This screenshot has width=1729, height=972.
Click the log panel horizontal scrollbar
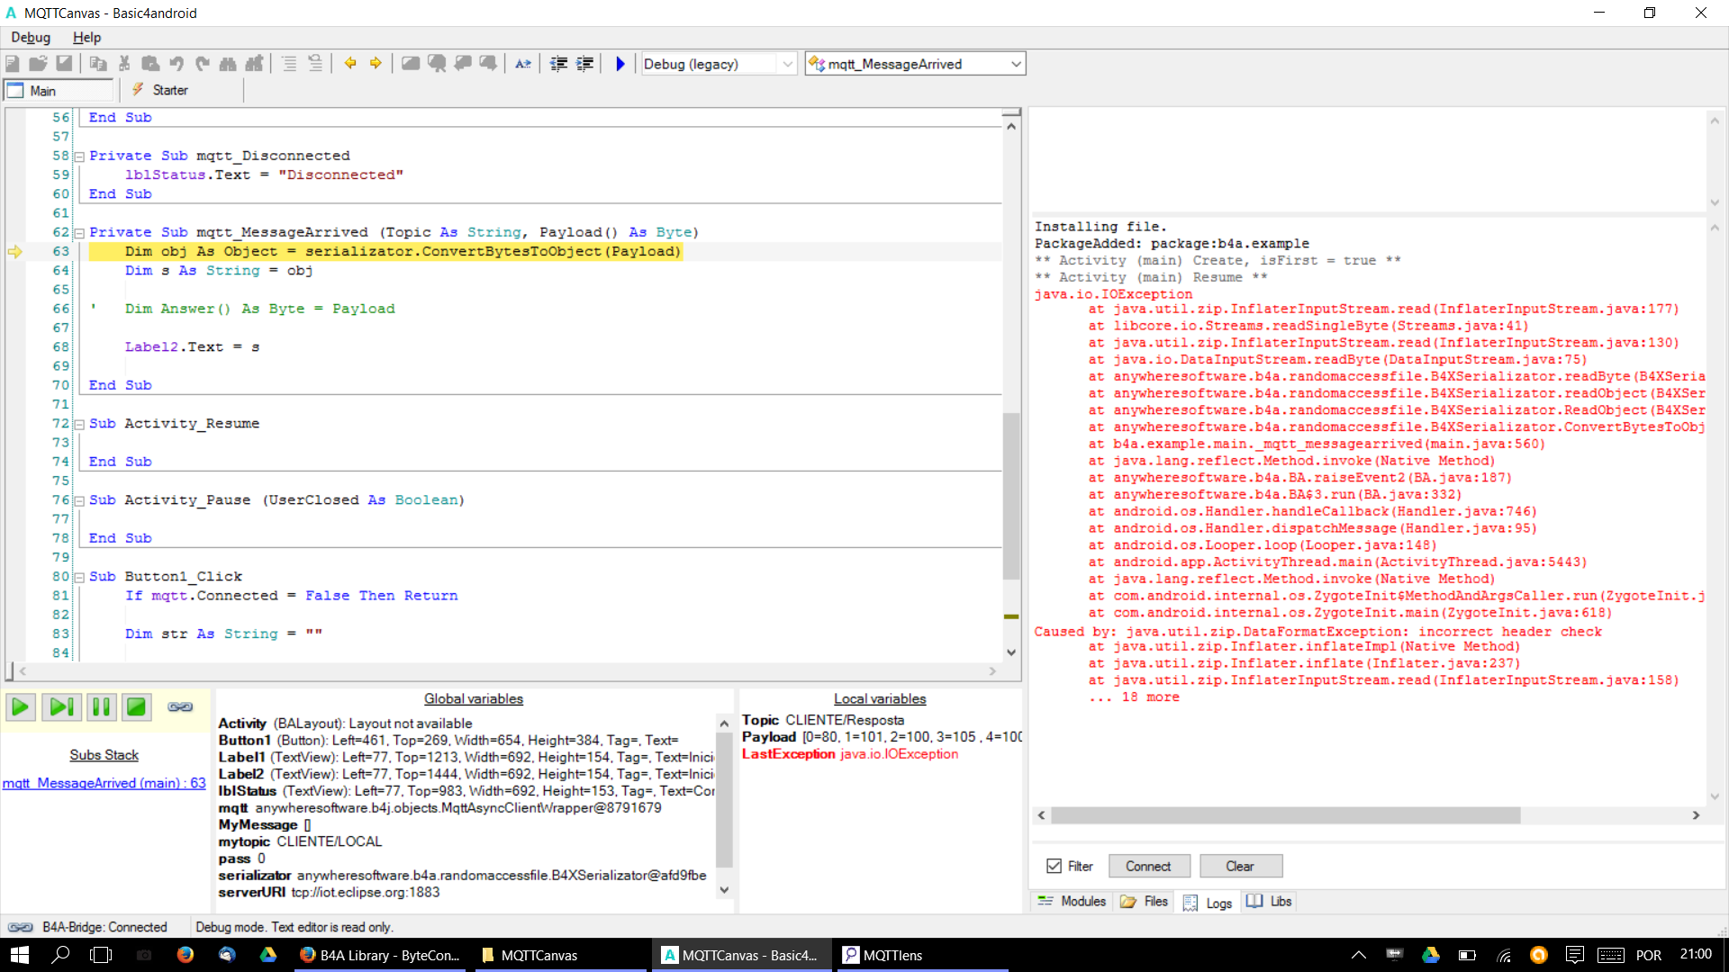1285,815
